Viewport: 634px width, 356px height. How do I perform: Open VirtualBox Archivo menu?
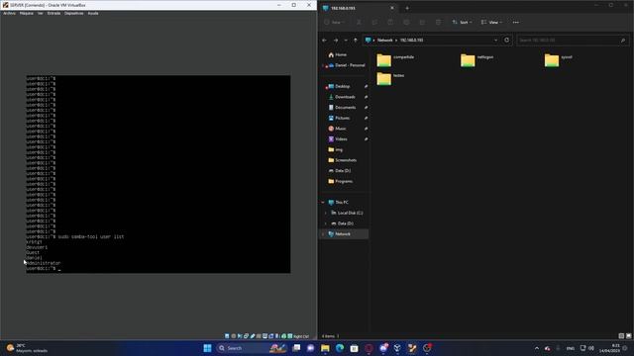click(x=9, y=13)
